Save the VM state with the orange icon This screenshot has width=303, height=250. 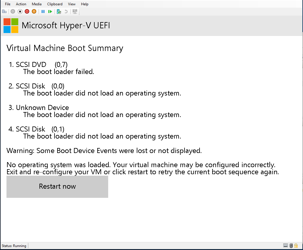[x=34, y=11]
